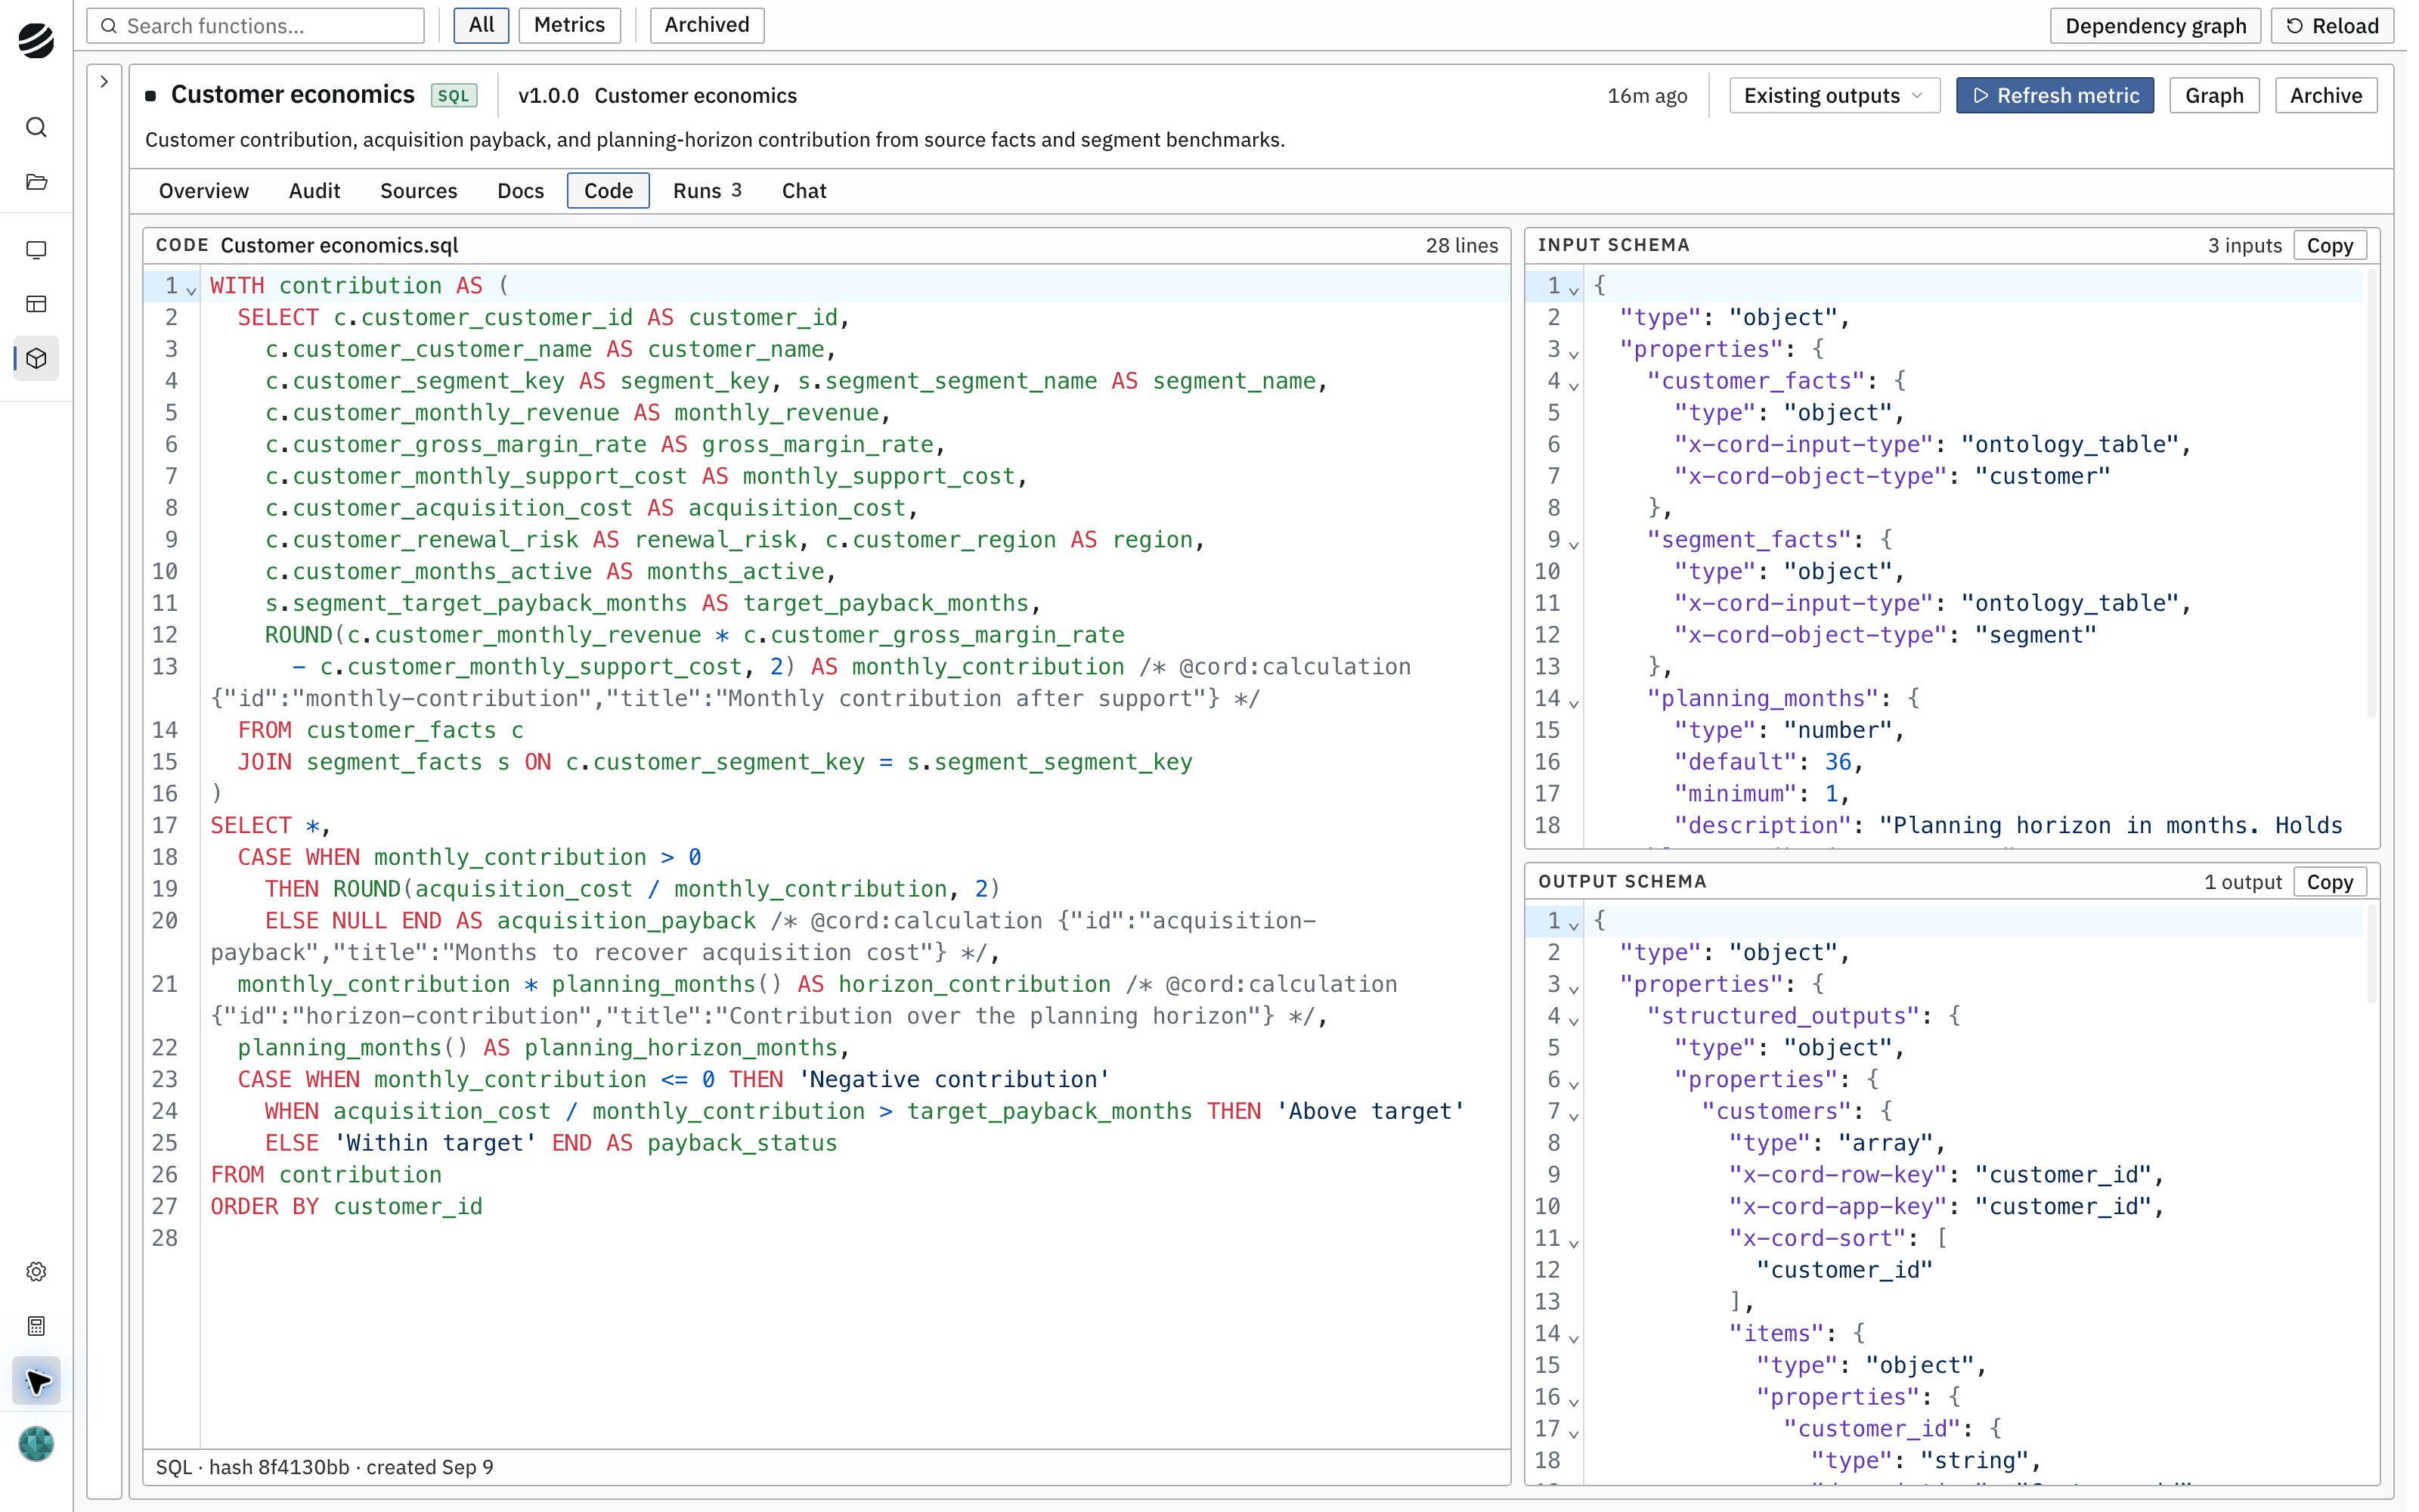2419x1512 pixels.
Task: Select the Code tab
Action: click(608, 191)
